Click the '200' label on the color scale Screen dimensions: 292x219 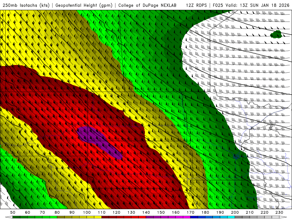pyautogui.click(x=235, y=212)
